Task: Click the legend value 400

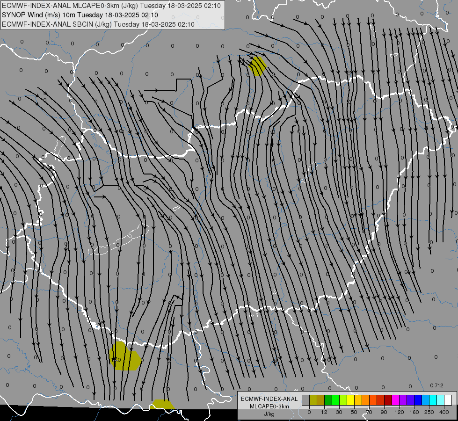Action: (444, 412)
